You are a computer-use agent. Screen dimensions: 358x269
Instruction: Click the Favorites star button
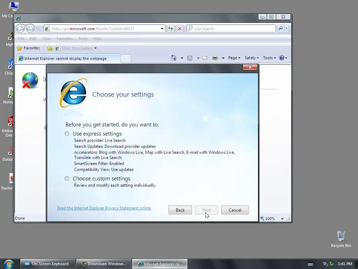29,48
